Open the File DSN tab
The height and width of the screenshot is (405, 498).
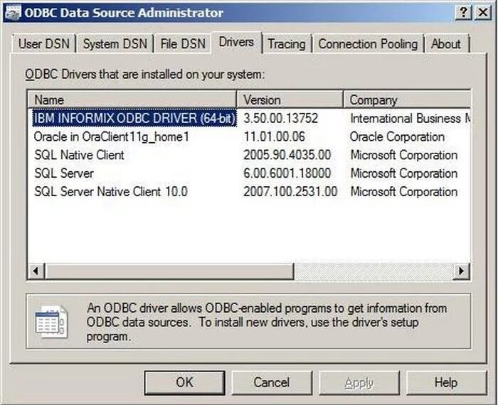point(183,43)
